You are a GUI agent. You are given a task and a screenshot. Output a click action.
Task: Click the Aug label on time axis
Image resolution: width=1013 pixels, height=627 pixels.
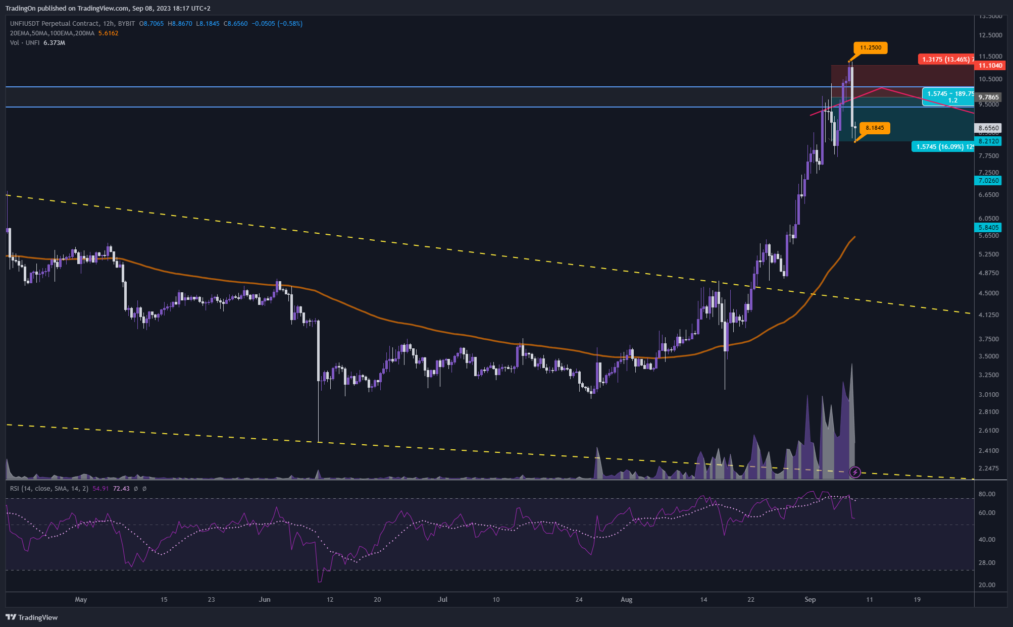click(626, 599)
